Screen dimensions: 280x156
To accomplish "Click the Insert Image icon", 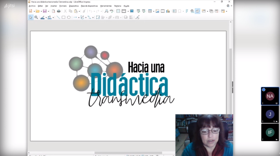I will pyautogui.click(x=157, y=11).
